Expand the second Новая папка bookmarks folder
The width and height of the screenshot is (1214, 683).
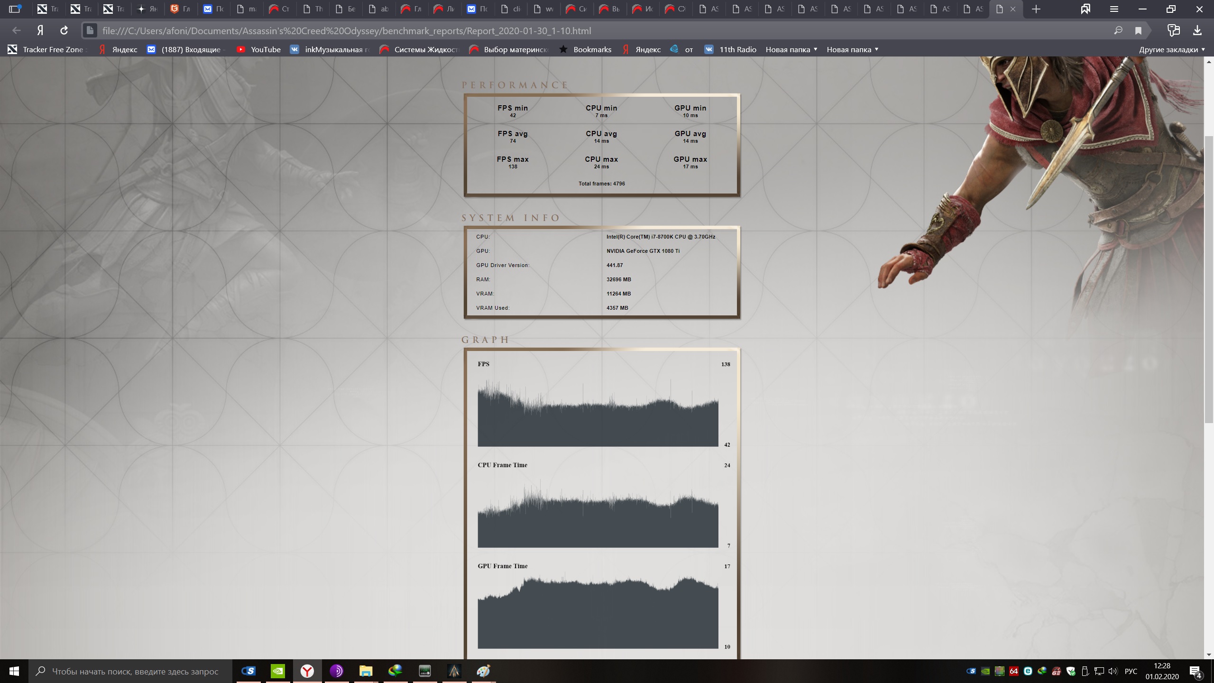point(852,49)
